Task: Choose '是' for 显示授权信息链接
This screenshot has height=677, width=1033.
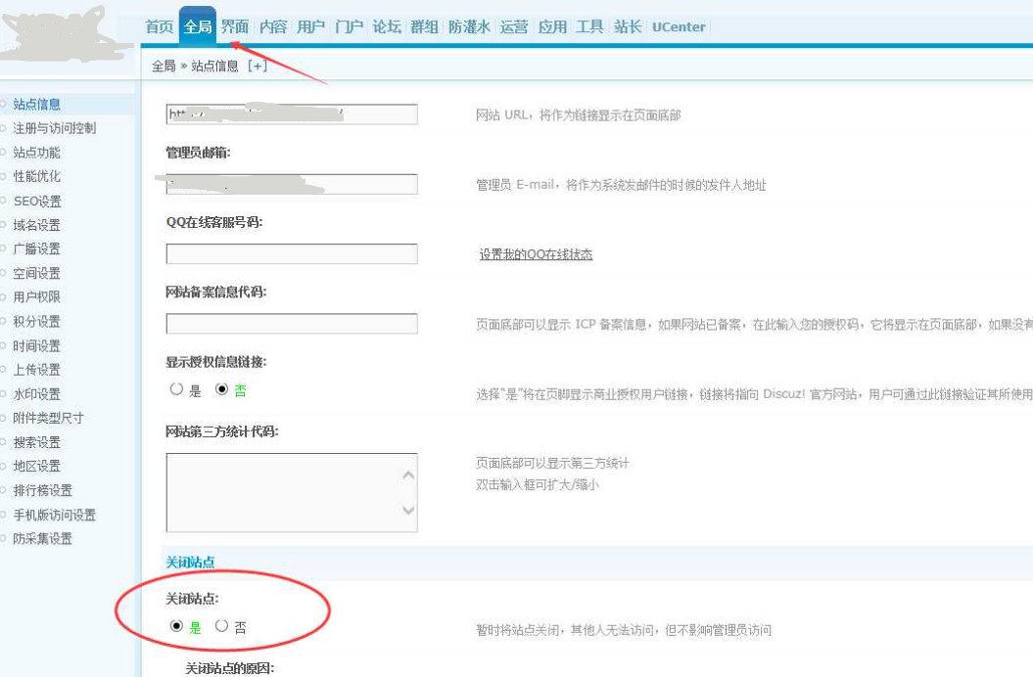Action: click(x=176, y=389)
